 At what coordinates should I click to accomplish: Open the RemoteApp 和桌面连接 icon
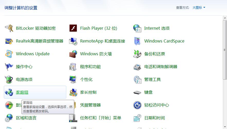73,41
